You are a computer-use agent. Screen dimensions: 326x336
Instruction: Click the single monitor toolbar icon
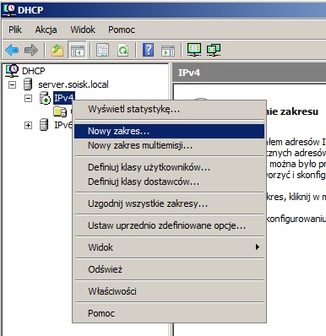pos(194,50)
